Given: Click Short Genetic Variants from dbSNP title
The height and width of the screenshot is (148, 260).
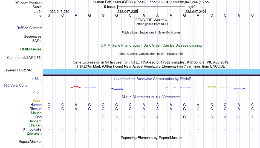Looking at the screenshot, I should pyautogui.click(x=151, y=54).
